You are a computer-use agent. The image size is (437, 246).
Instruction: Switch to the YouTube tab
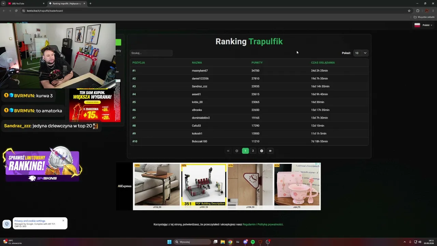tap(26, 3)
